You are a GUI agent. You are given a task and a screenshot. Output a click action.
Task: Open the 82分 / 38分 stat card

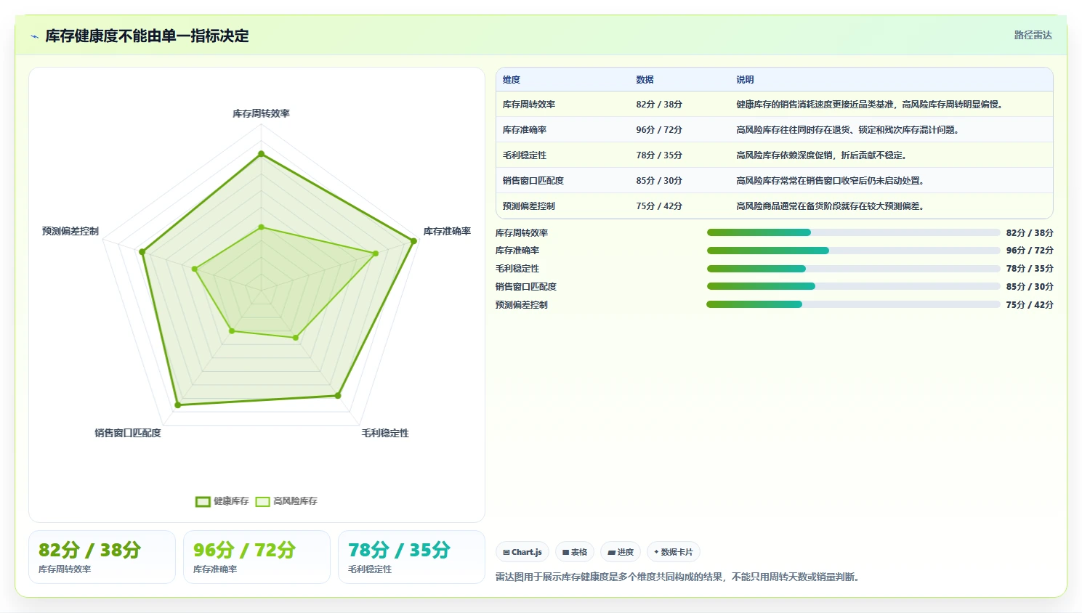coord(102,557)
